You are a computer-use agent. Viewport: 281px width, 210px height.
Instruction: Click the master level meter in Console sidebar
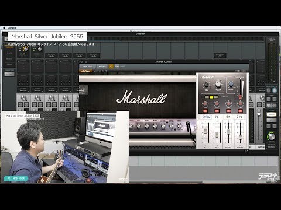click(x=272, y=62)
